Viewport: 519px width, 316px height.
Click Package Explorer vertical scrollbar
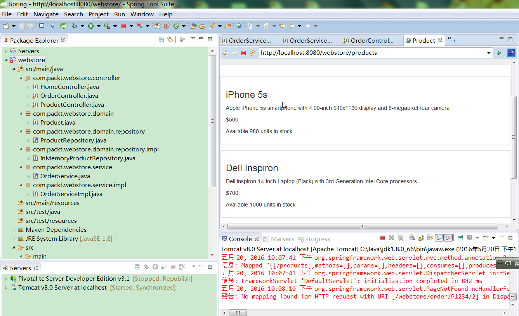click(212, 121)
